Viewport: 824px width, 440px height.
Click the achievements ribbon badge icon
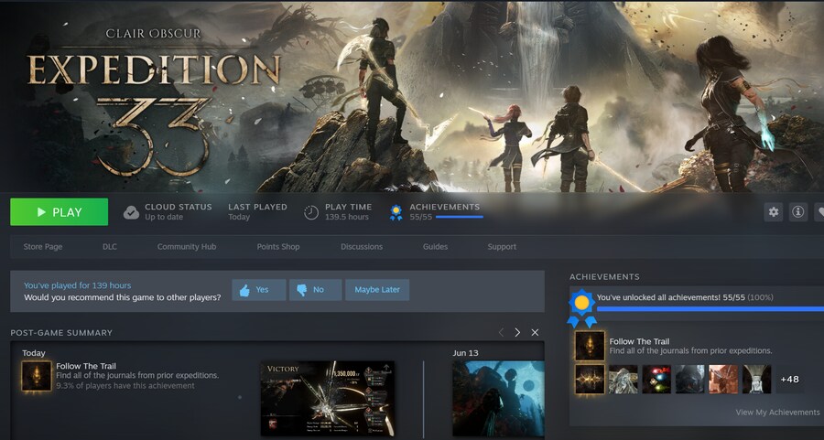click(x=396, y=212)
